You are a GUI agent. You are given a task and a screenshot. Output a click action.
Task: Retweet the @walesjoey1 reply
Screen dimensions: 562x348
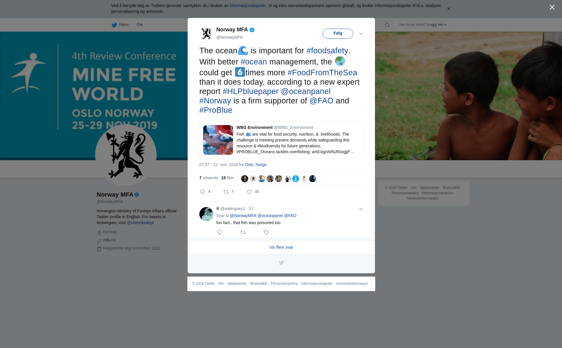pyautogui.click(x=243, y=232)
